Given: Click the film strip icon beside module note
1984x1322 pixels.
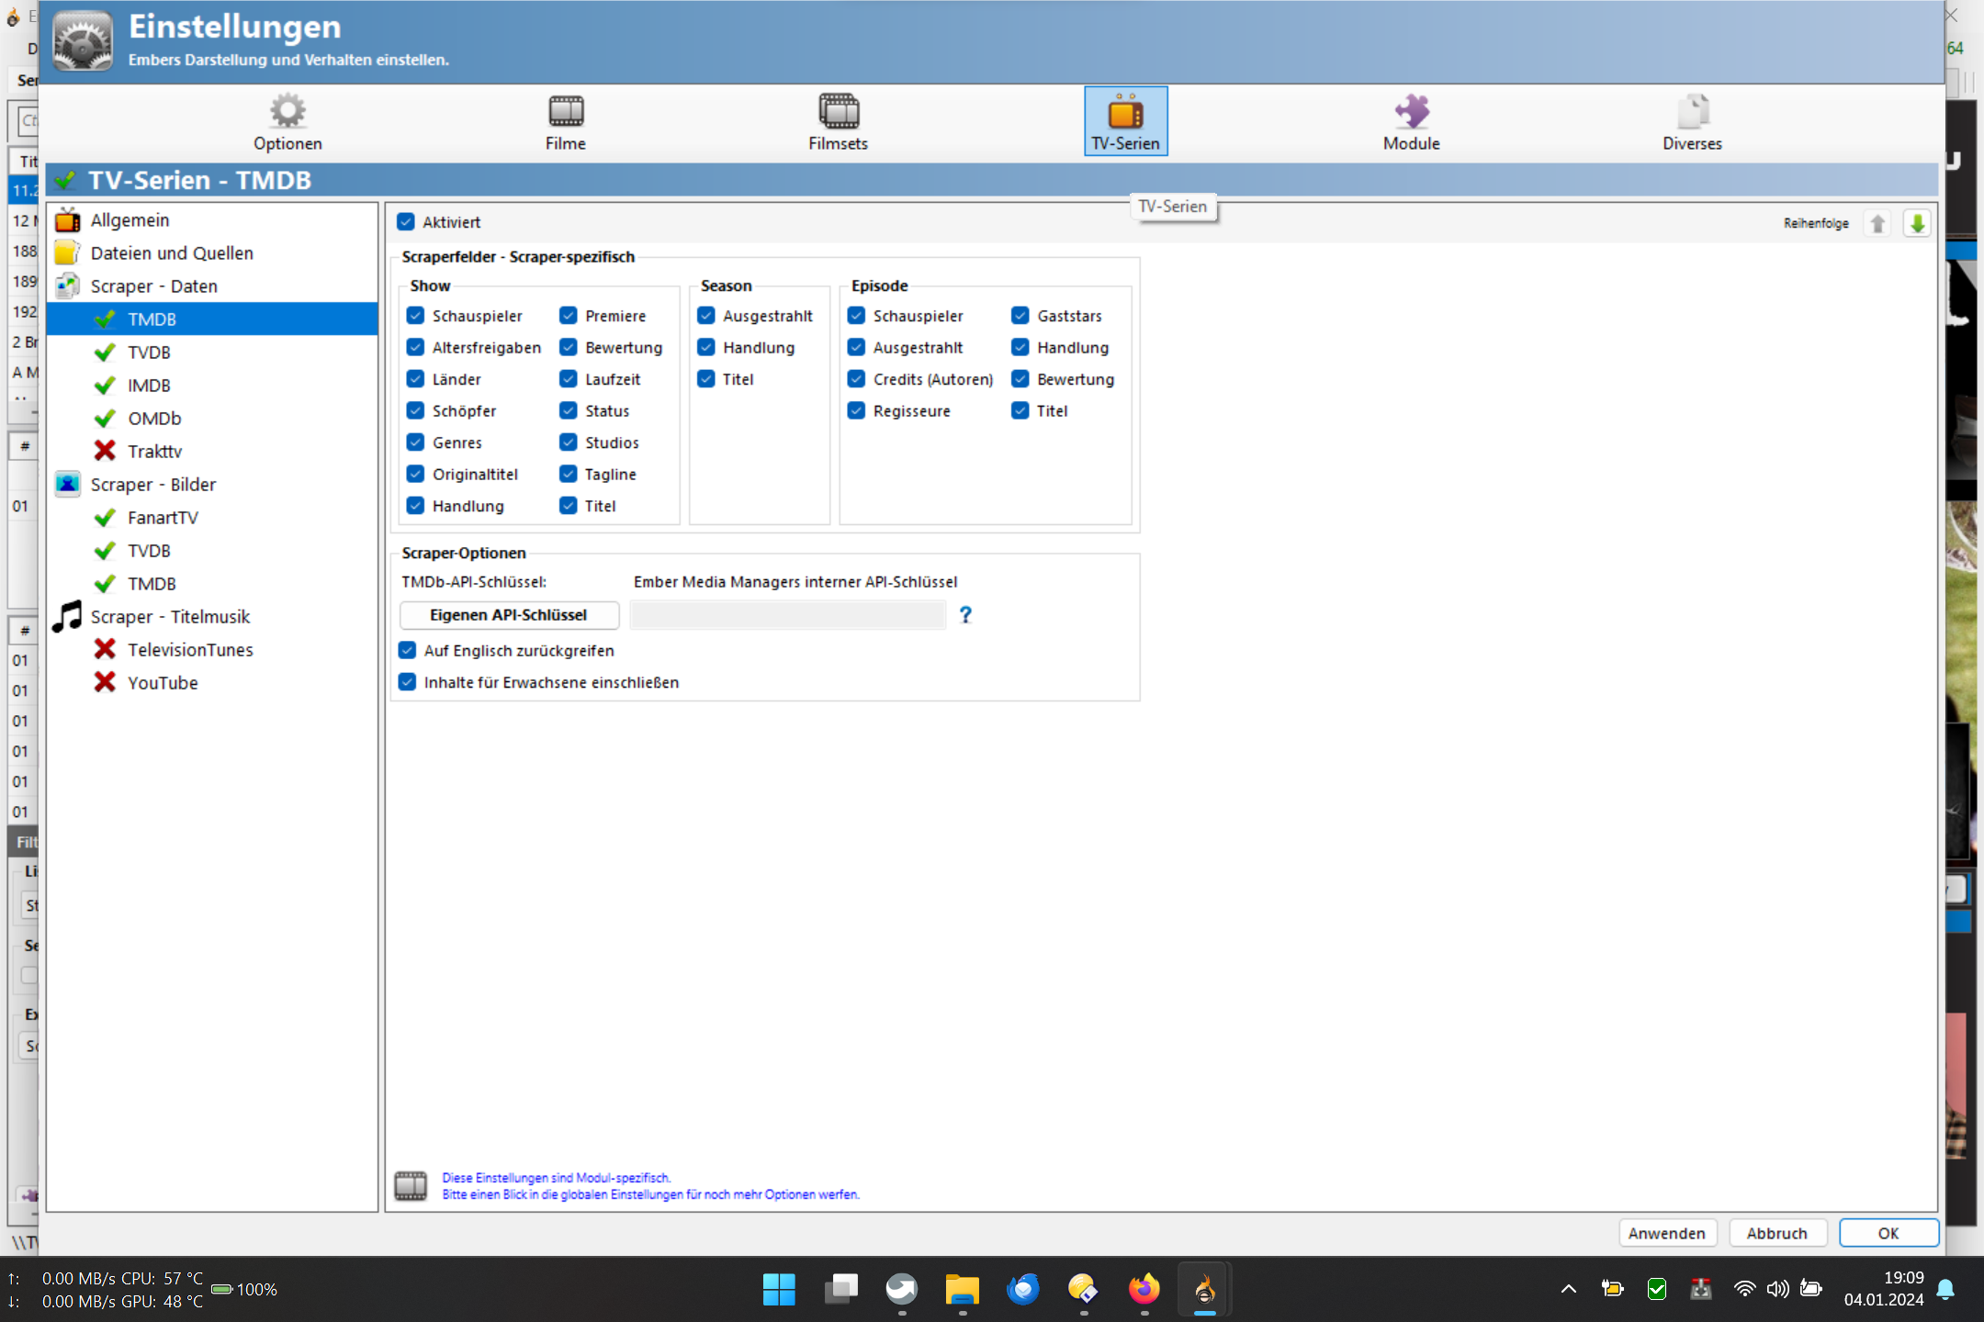Looking at the screenshot, I should (411, 1185).
